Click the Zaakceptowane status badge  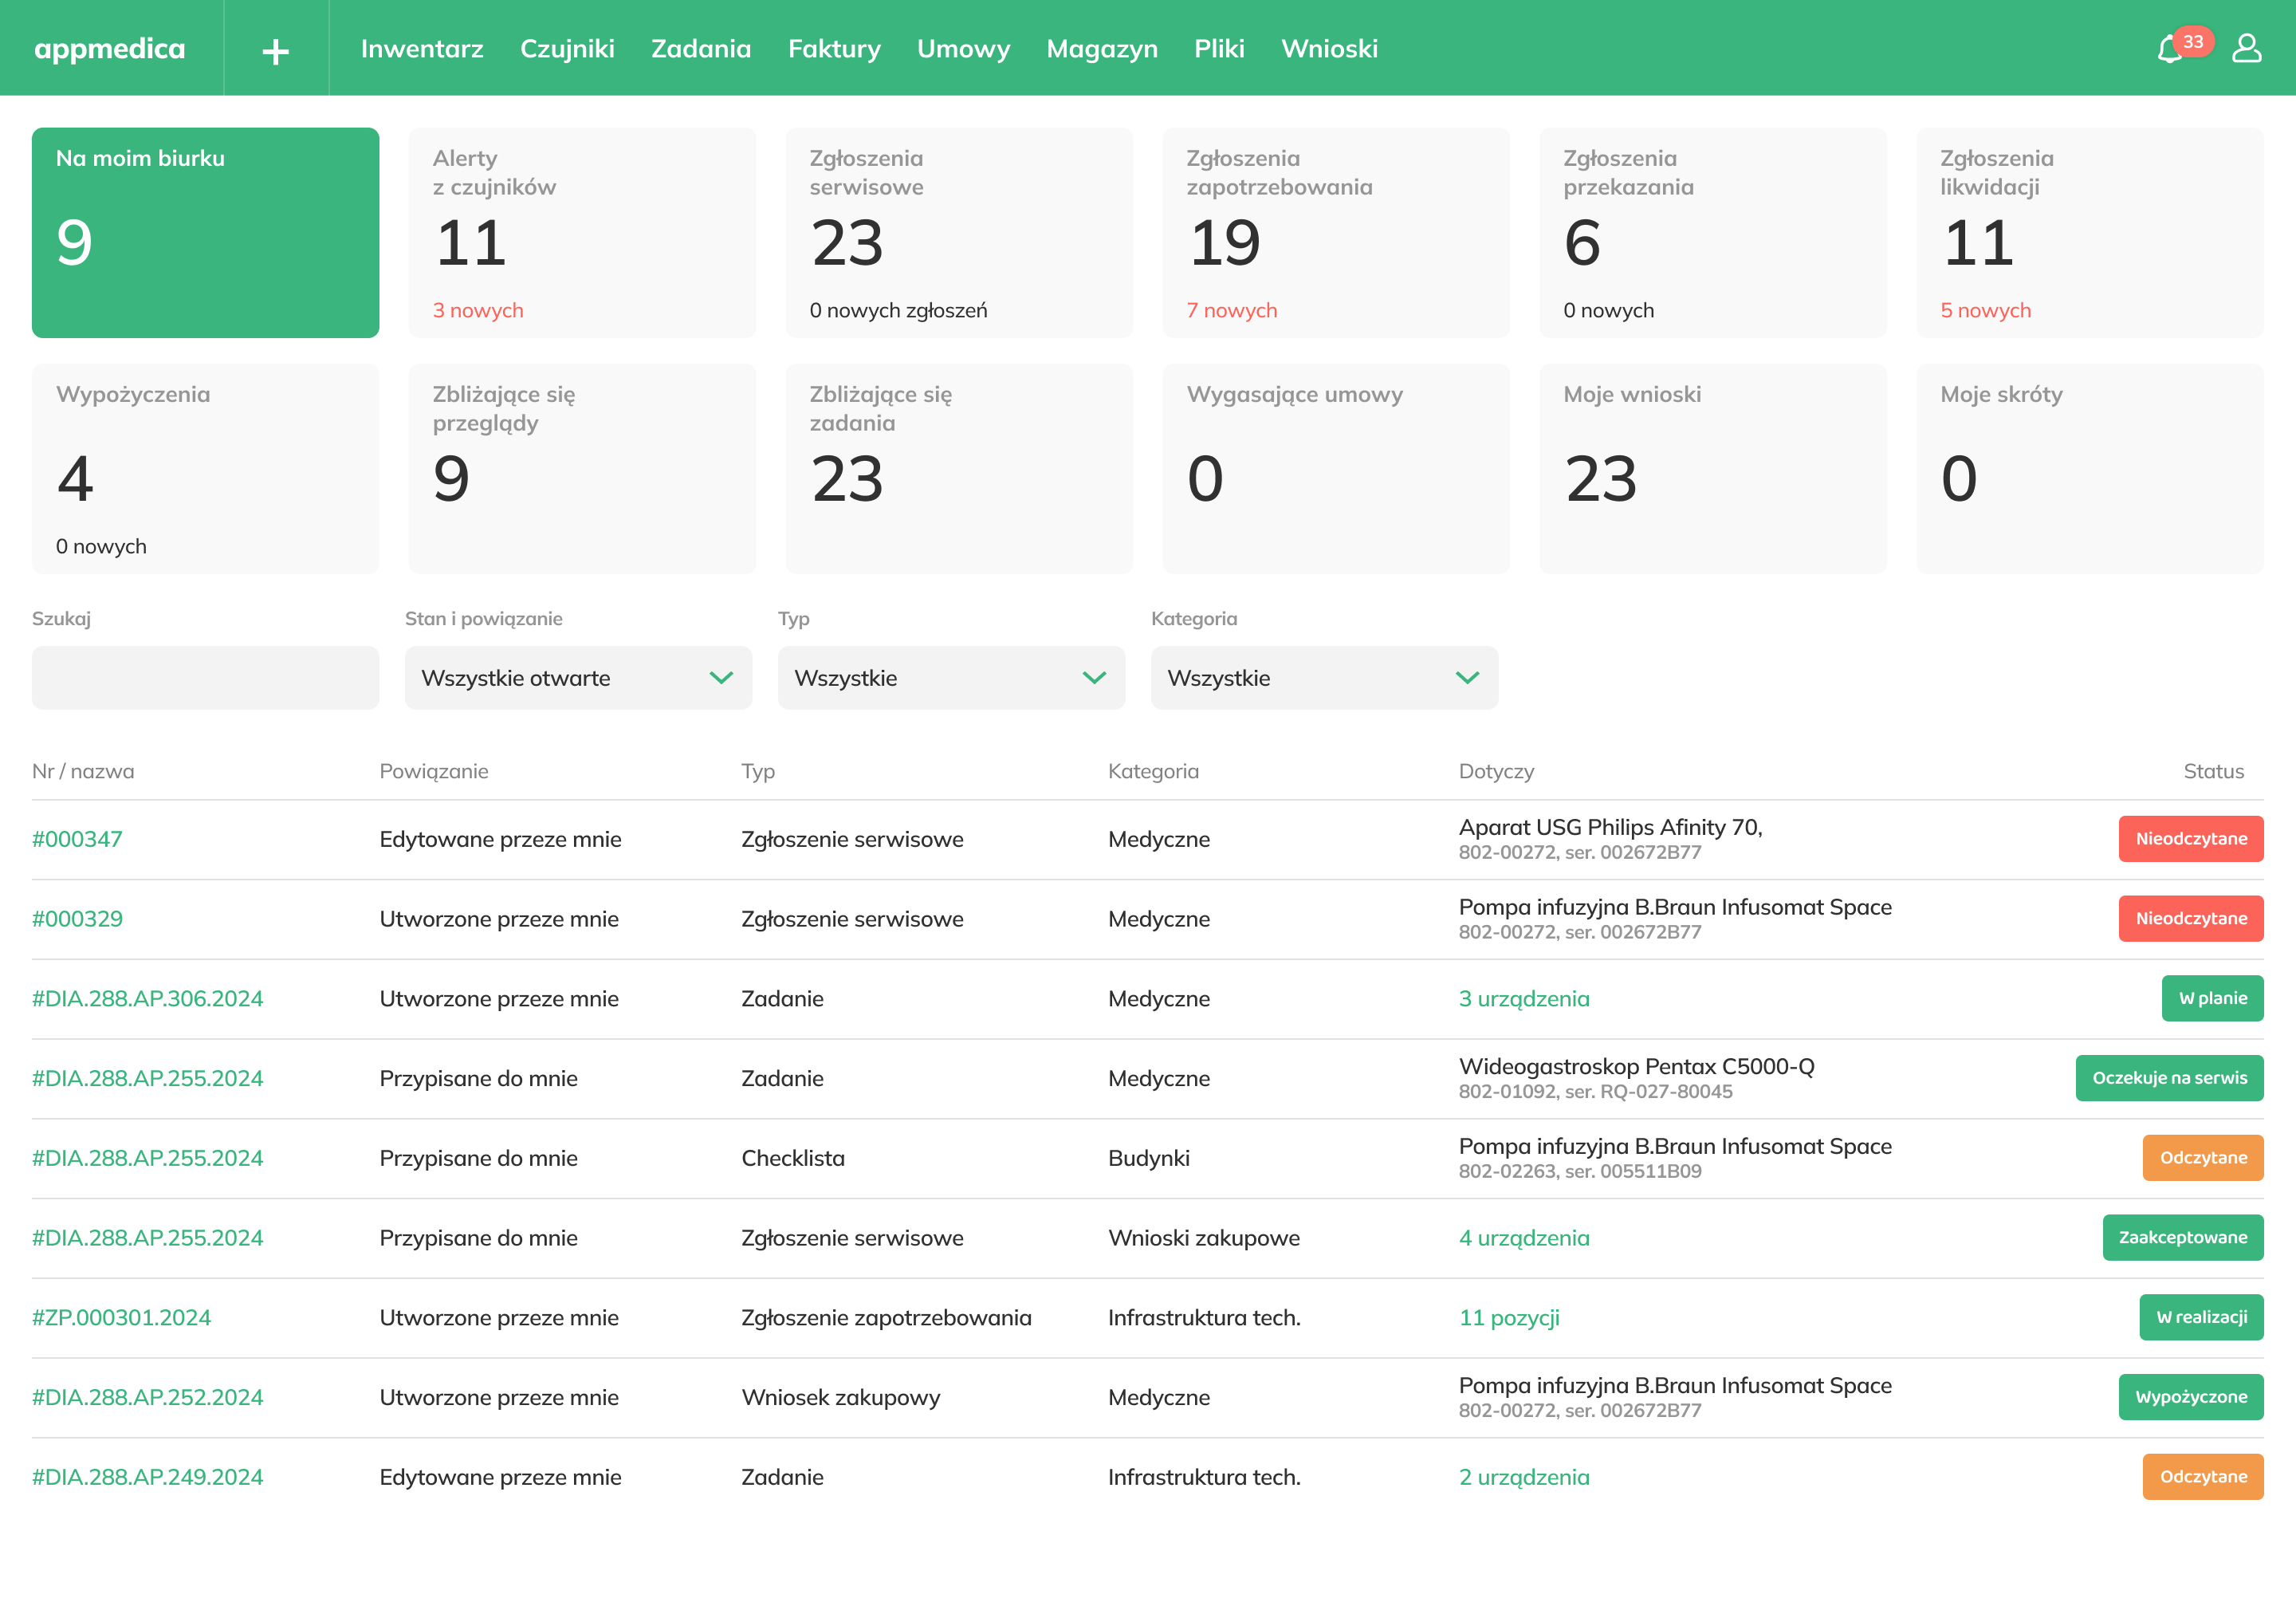(2182, 1237)
